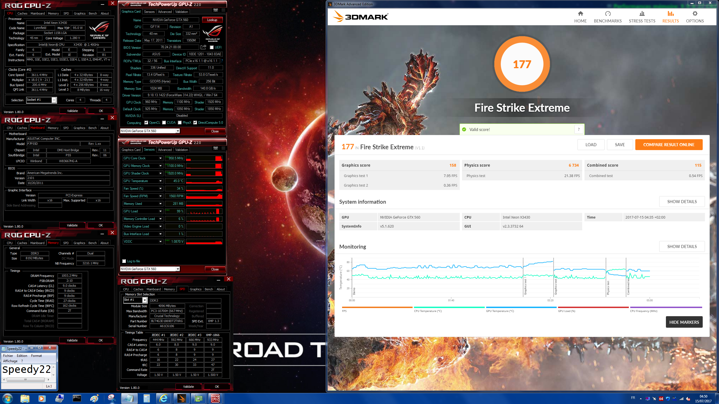Open the GPU Temperature sensor dropdown
The height and width of the screenshot is (404, 719).
pos(161,181)
